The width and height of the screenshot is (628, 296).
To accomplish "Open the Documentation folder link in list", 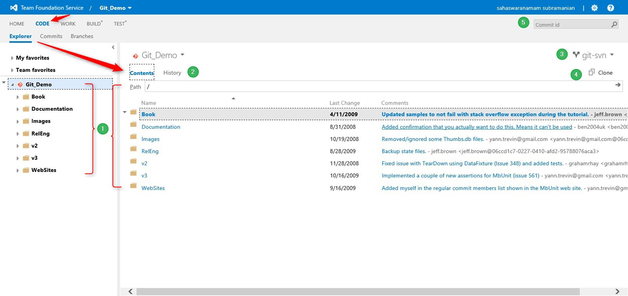I will tap(161, 127).
